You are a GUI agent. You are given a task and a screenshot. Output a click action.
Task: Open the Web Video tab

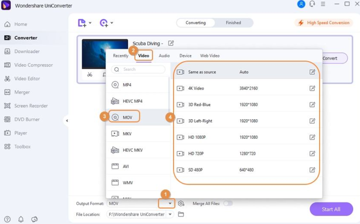[x=209, y=56]
